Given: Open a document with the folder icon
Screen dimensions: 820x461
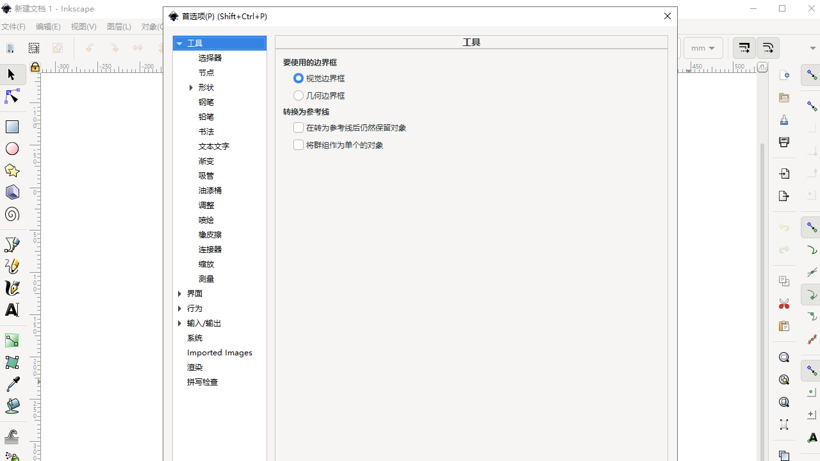Looking at the screenshot, I should [783, 97].
